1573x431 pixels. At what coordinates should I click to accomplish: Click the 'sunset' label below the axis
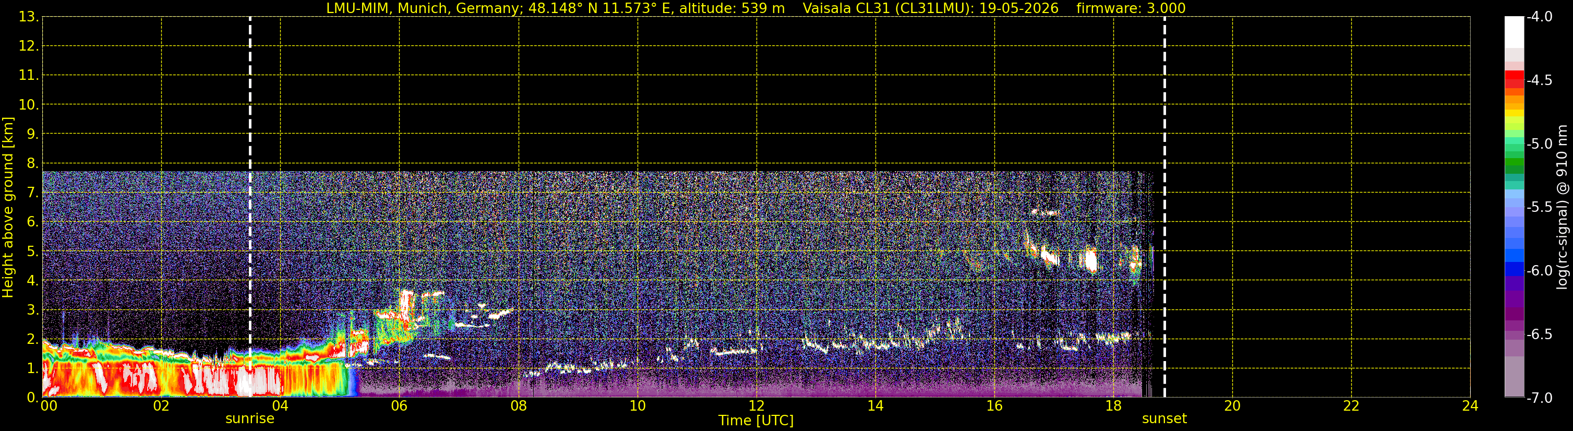(x=1164, y=419)
